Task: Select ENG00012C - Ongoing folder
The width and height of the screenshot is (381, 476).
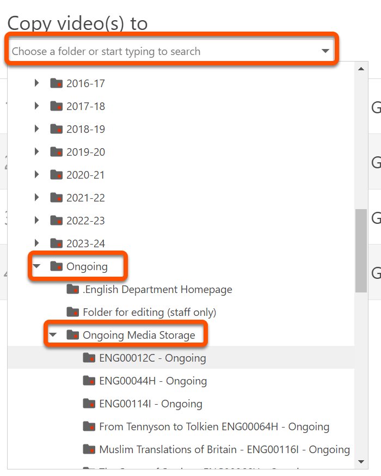Action: pyautogui.click(x=152, y=358)
